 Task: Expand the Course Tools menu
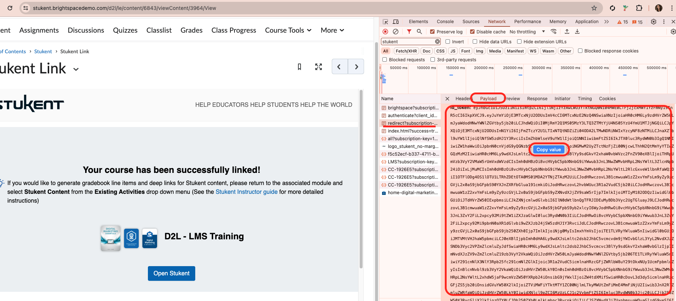pyautogui.click(x=288, y=30)
